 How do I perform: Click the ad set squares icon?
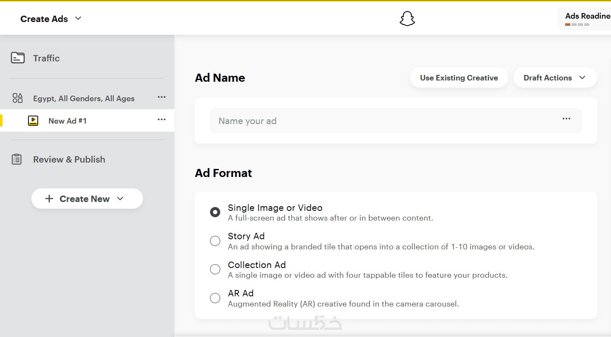pyautogui.click(x=17, y=98)
